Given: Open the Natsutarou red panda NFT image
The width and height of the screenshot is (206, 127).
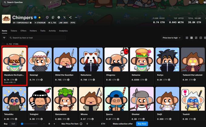Looking at the screenshot, I should pyautogui.click(x=91, y=59).
